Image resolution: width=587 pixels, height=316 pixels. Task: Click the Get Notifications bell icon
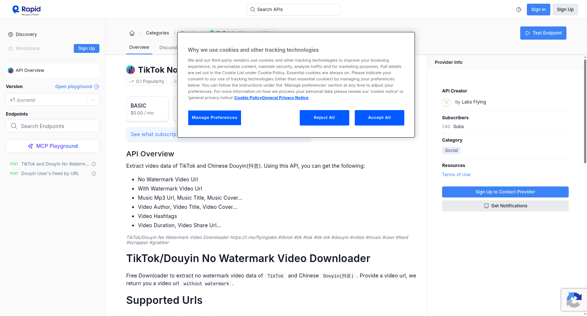pos(486,206)
